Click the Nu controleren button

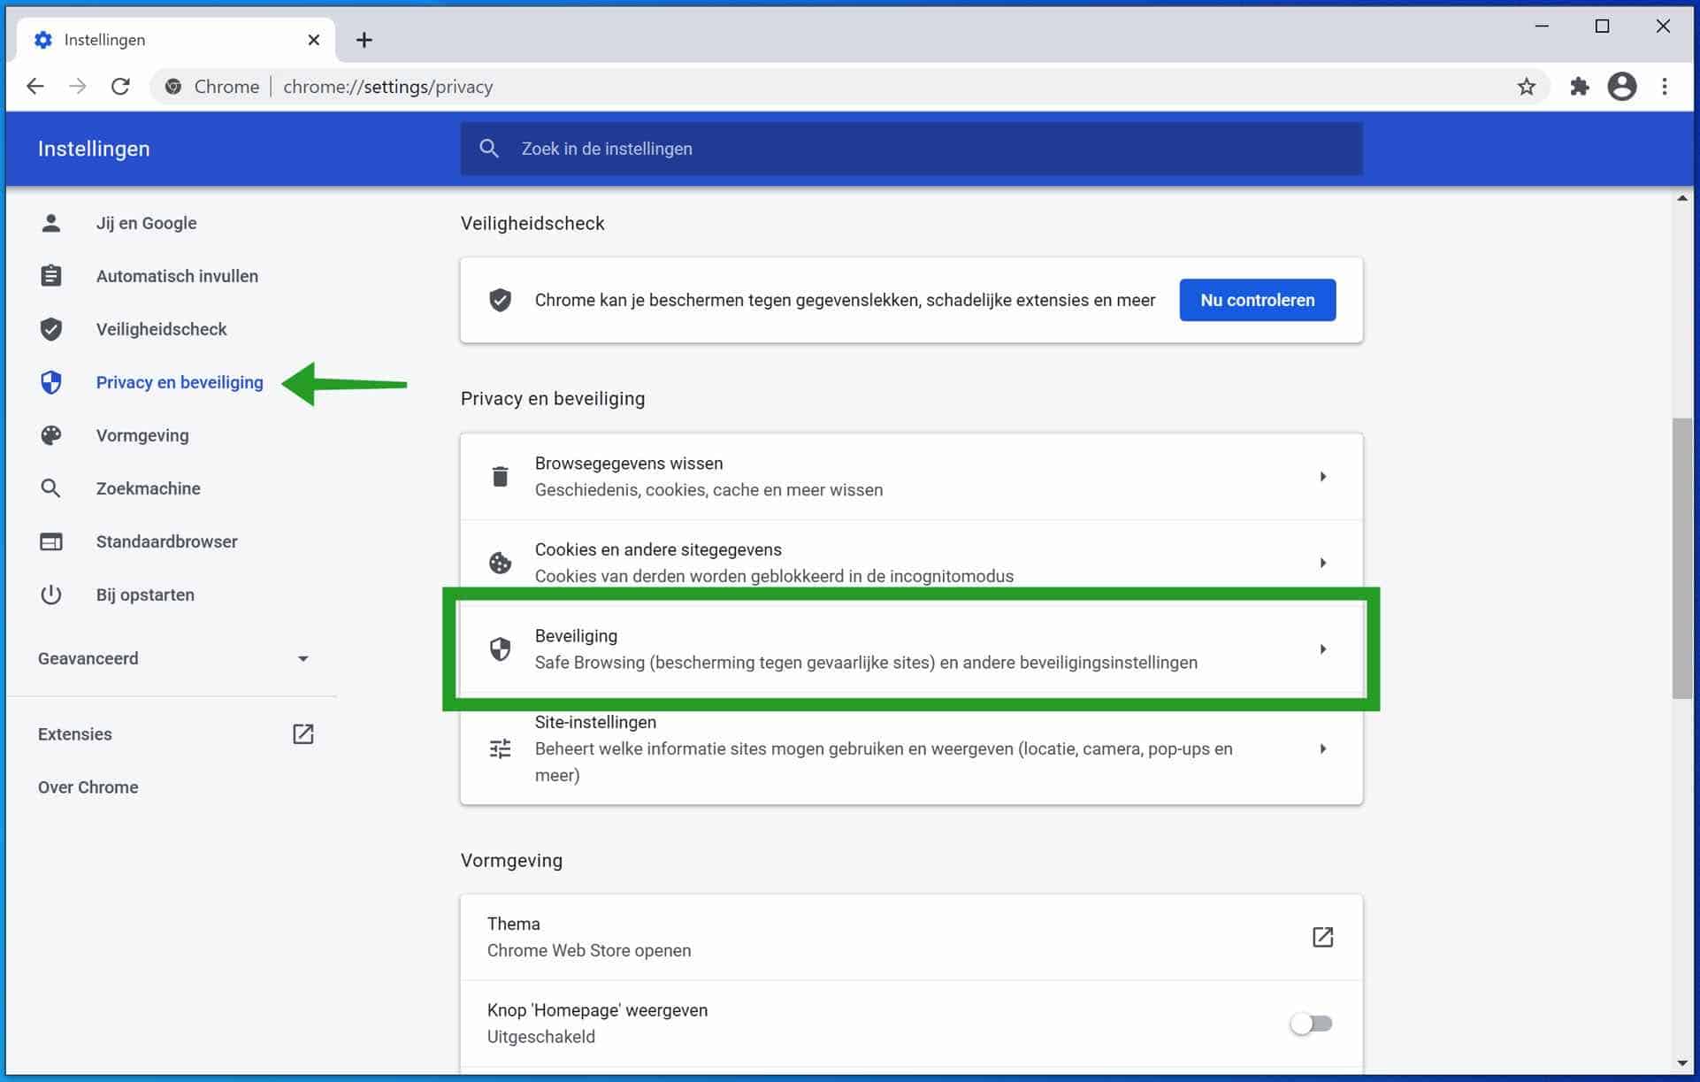pos(1255,300)
